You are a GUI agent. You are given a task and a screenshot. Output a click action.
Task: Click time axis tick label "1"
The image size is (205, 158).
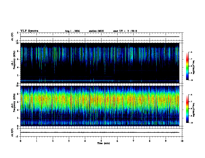[x=36, y=141]
